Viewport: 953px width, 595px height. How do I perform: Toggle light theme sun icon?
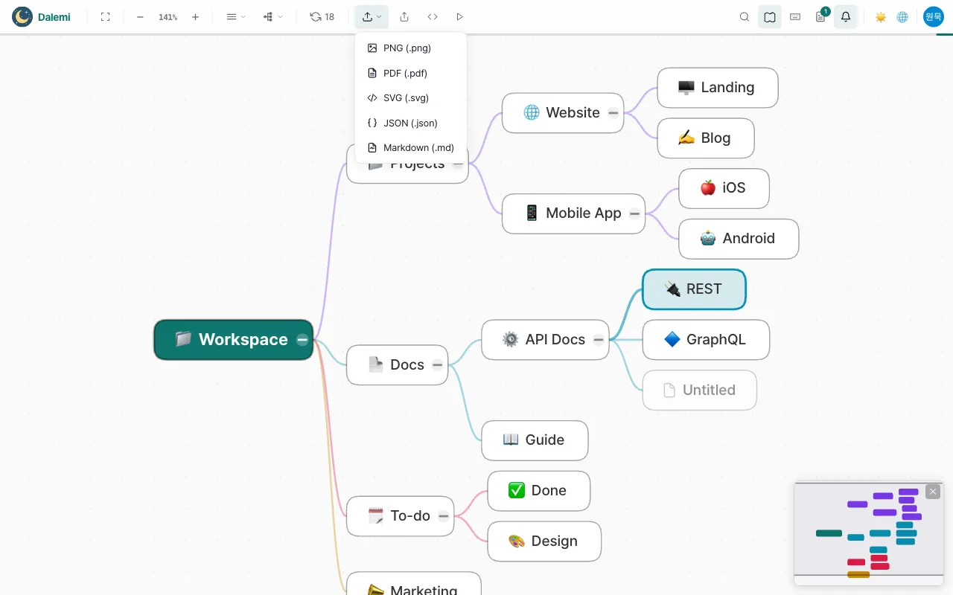881,16
